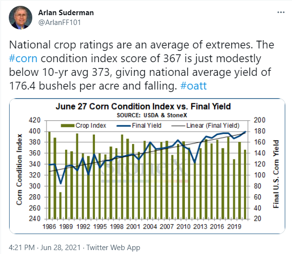Click the short 1988 crop index bar

point(60,206)
